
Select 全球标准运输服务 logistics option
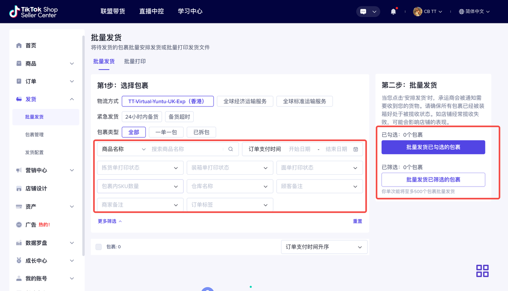point(304,101)
